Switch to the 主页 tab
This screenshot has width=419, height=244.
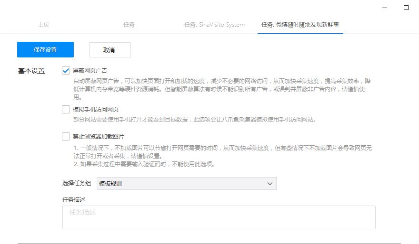point(43,25)
